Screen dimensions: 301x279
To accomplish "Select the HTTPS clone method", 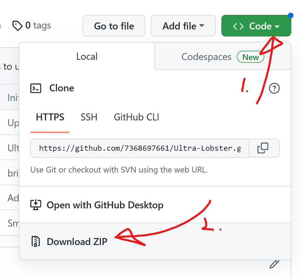I will (50, 117).
